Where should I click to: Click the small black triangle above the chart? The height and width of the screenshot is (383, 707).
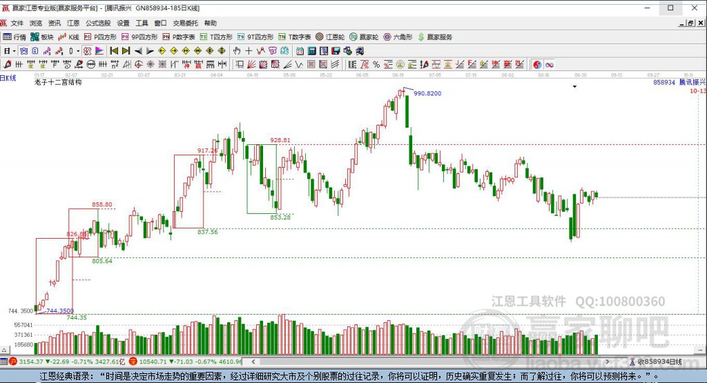pyautogui.click(x=574, y=86)
